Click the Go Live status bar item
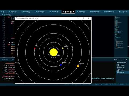This screenshot has height=96, width=129. (x=113, y=85)
